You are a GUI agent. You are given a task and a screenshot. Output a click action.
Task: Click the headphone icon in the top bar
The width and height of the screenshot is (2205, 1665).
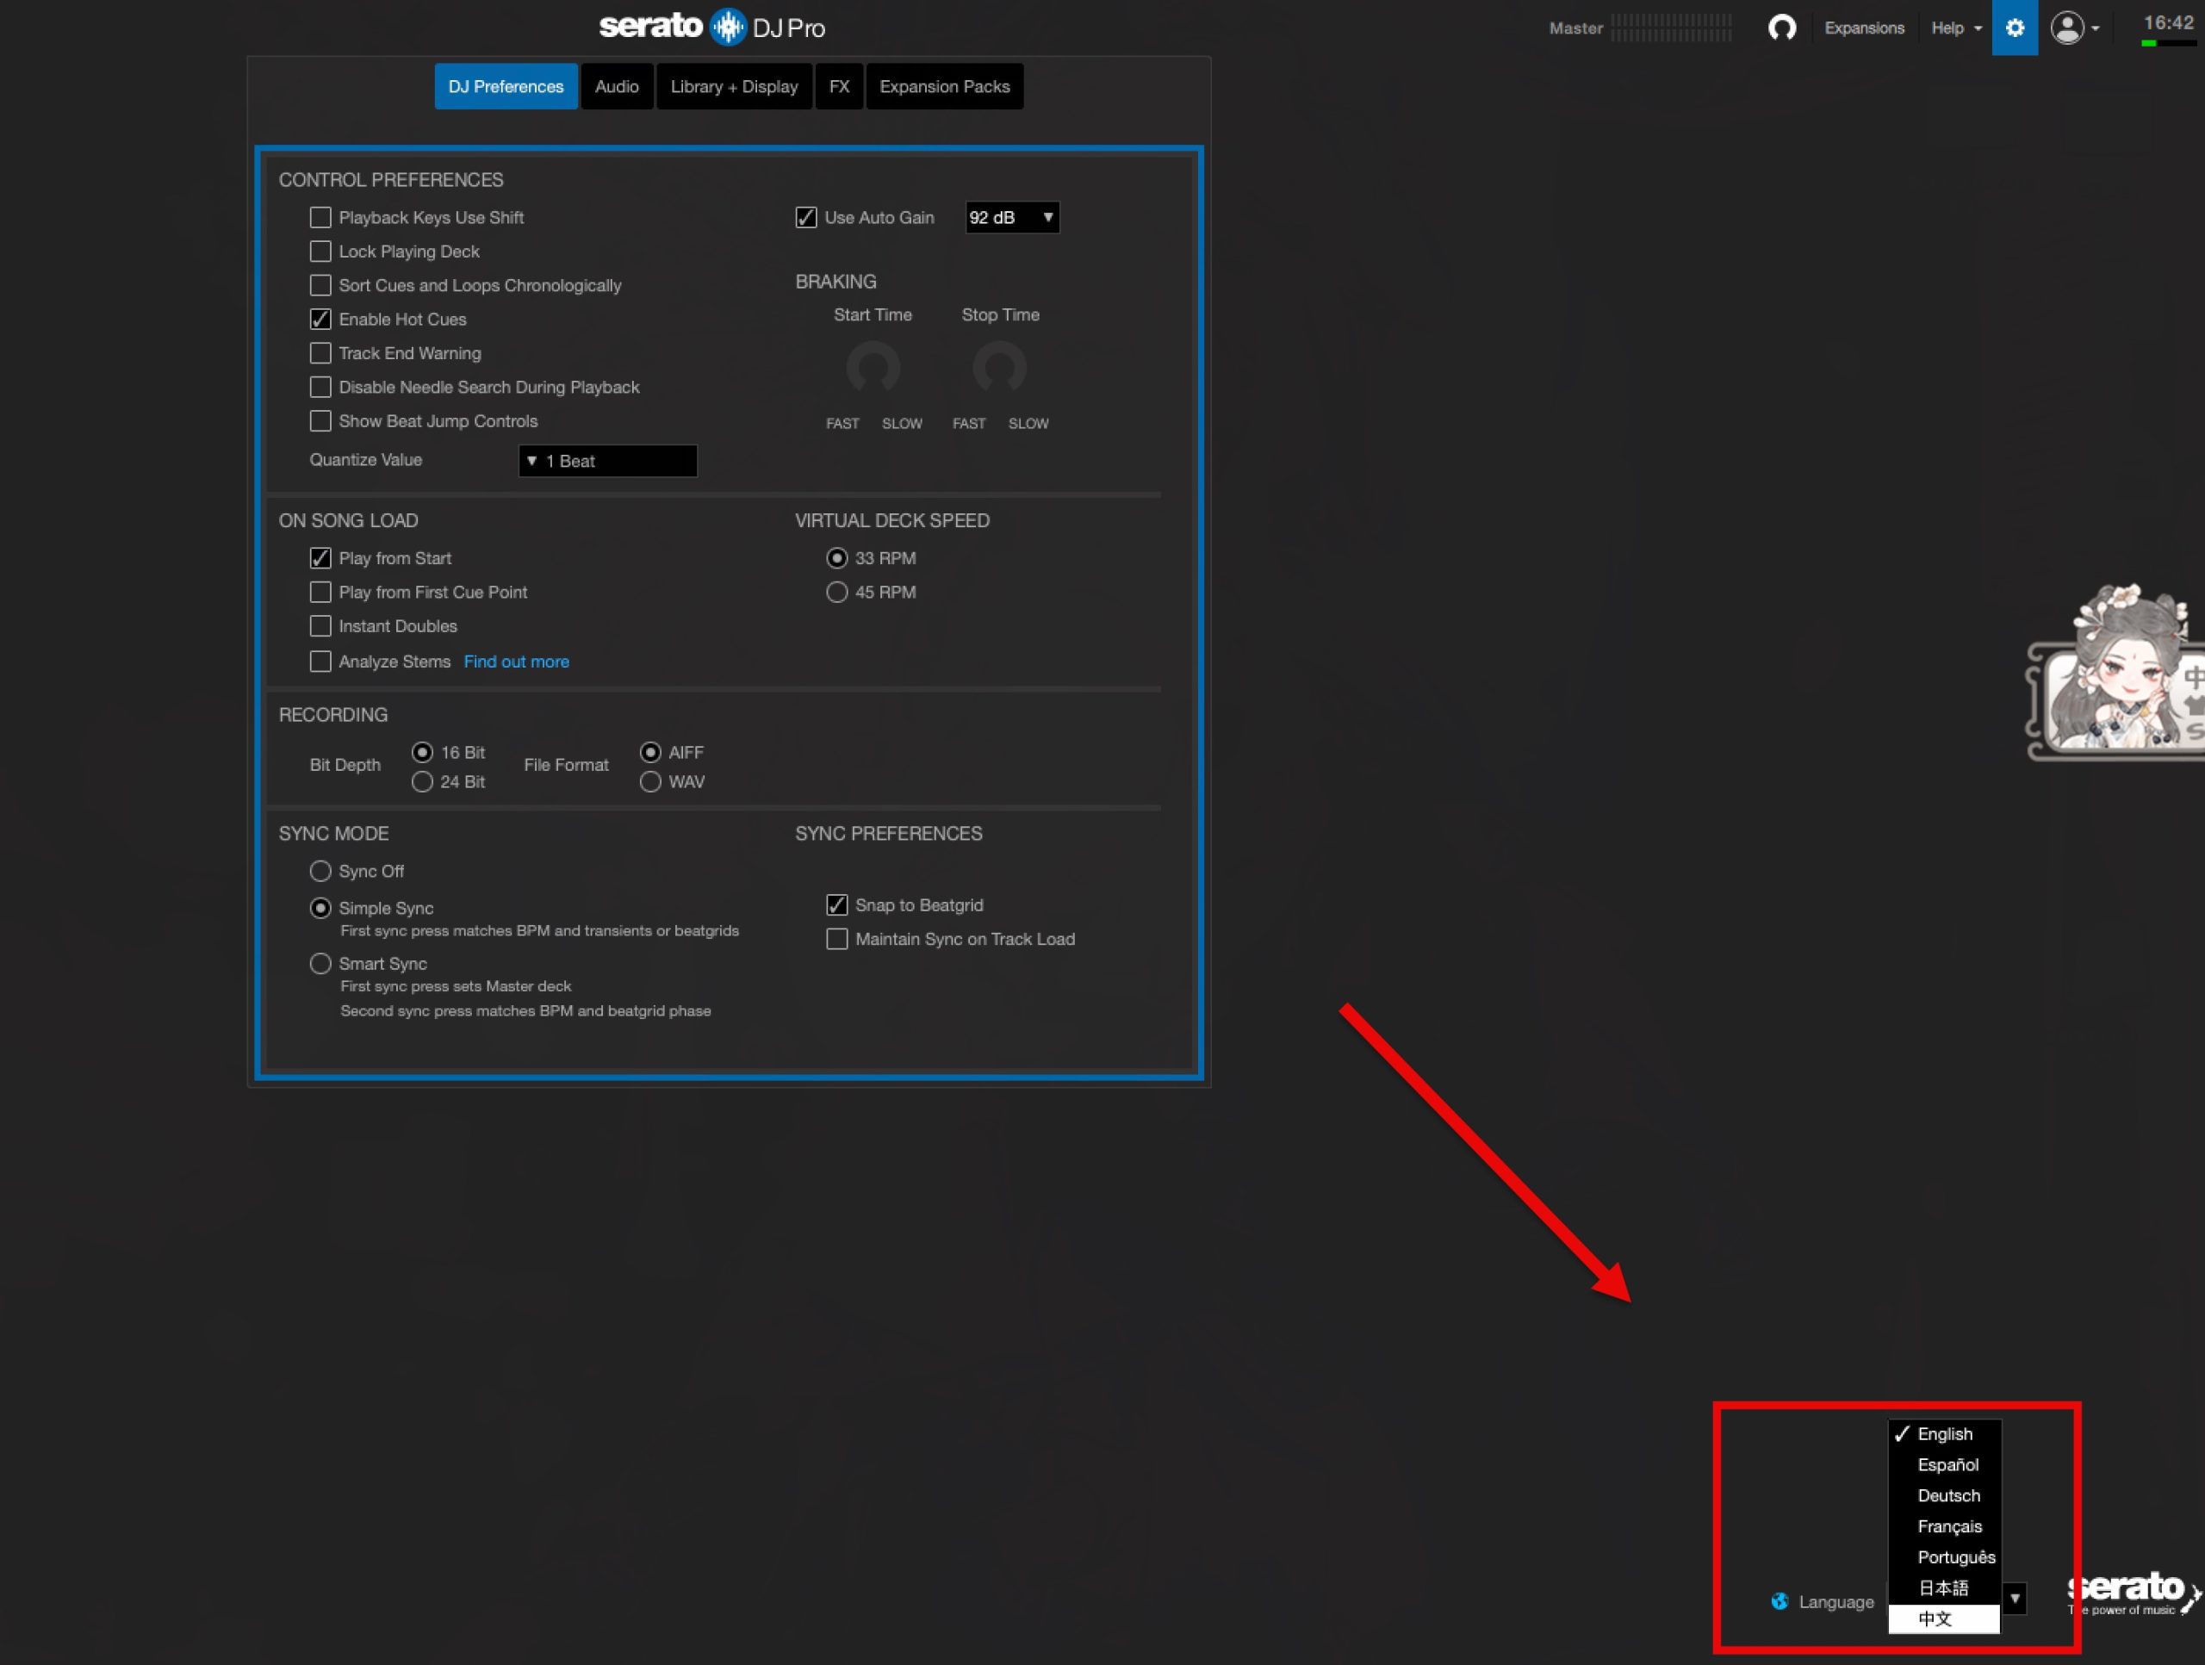click(1781, 28)
